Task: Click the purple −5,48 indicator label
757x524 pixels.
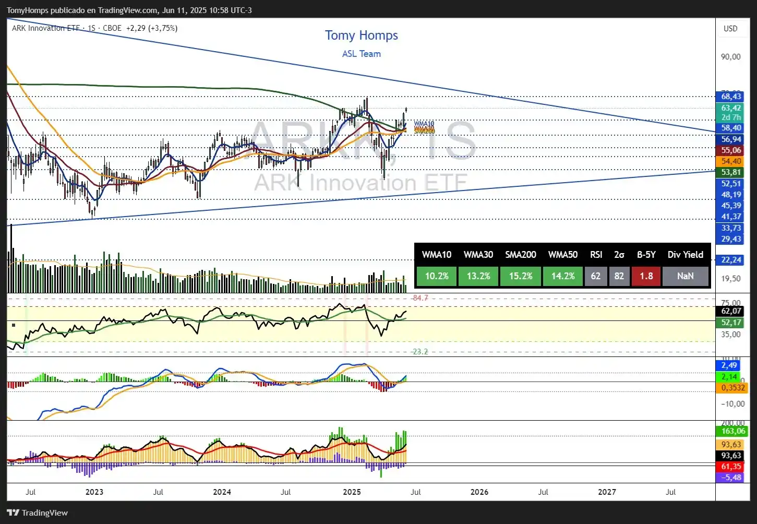Action: tap(731, 478)
